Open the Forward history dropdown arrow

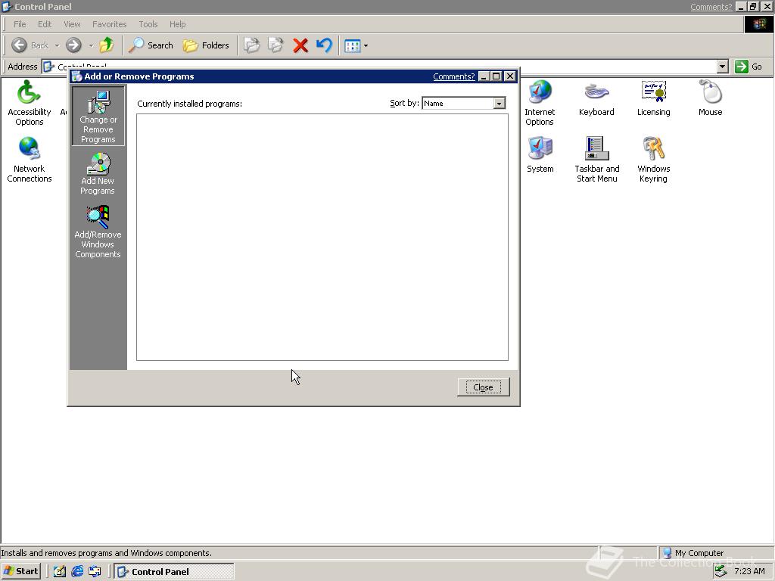point(91,45)
